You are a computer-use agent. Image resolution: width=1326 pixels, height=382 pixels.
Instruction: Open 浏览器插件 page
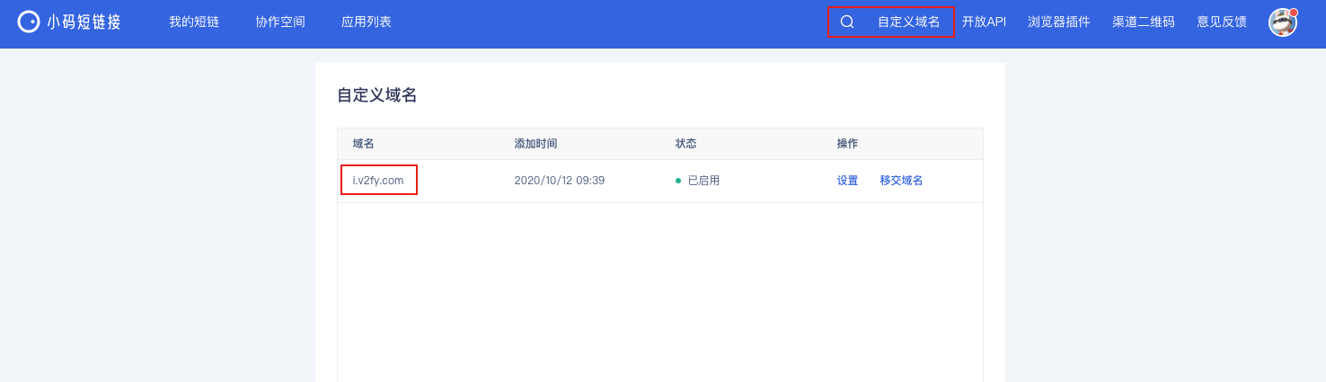tap(1059, 22)
